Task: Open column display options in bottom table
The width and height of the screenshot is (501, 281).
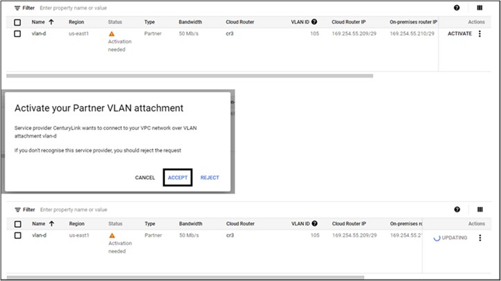Action: [x=480, y=210]
